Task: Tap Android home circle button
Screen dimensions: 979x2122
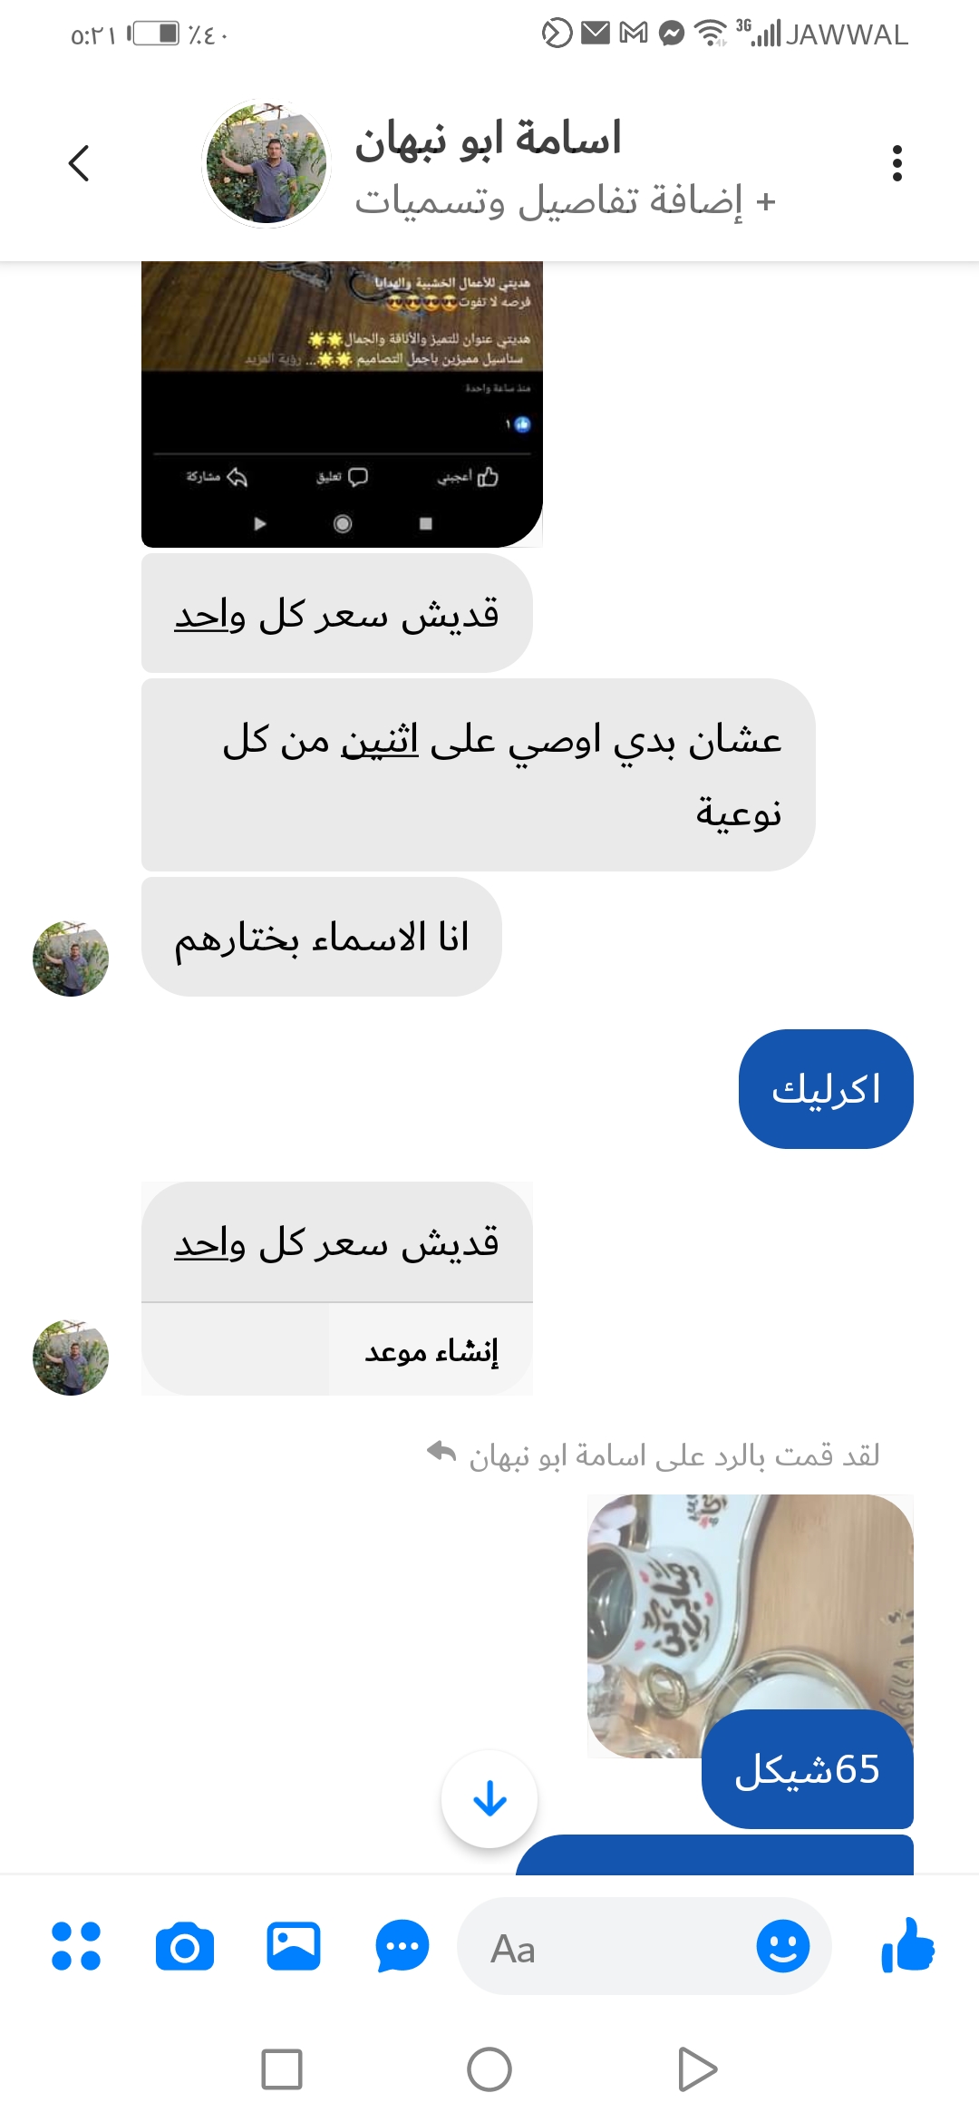Action: click(489, 2069)
